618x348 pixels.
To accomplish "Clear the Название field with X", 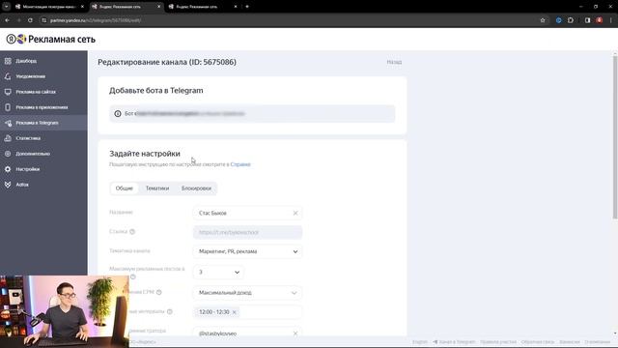I will (295, 213).
